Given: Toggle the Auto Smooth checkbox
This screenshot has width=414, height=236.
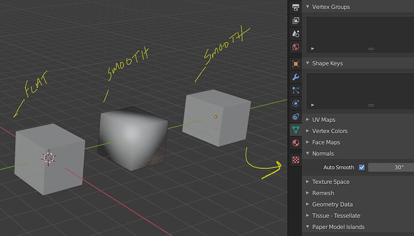Looking at the screenshot, I should [362, 168].
